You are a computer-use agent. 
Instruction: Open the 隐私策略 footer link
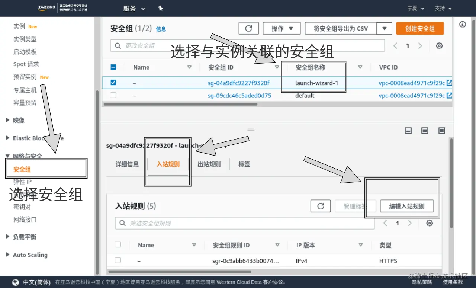[422, 282]
